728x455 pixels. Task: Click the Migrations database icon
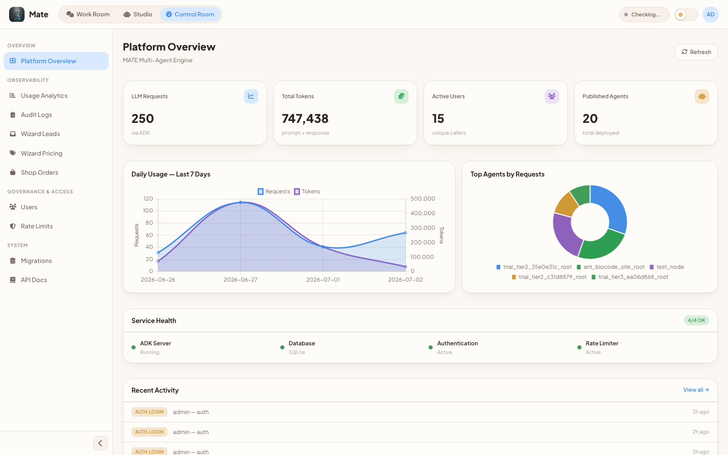pyautogui.click(x=13, y=261)
